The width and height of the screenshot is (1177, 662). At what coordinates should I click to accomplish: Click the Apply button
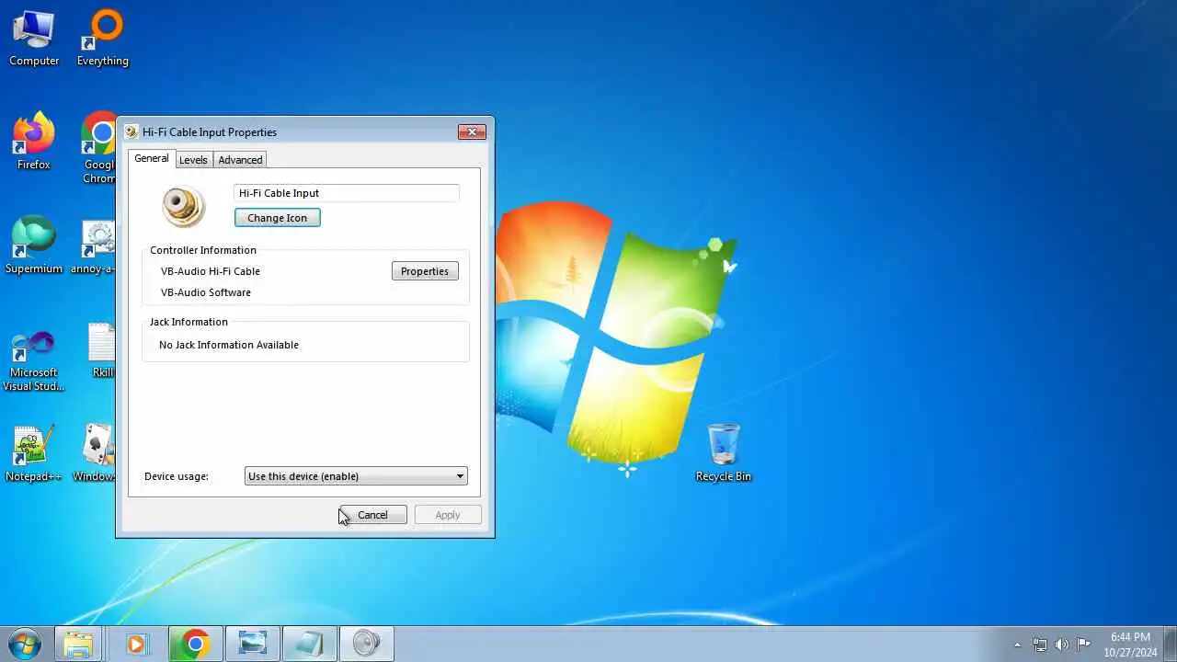coord(448,515)
